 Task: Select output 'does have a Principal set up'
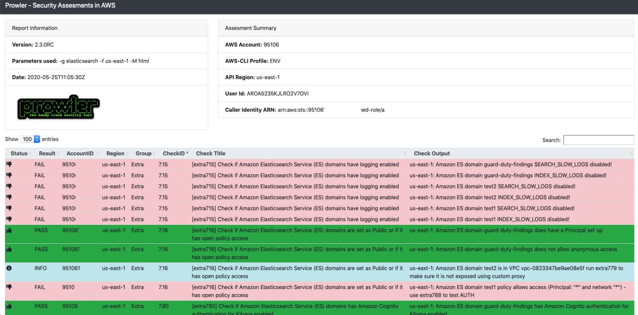click(x=506, y=230)
